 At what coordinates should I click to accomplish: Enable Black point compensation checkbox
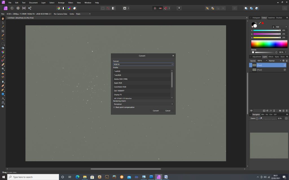(114, 107)
